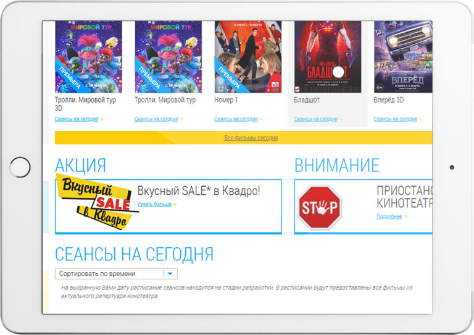Open Сеансы на сегодня under Номер 1
Screen dimensions: 474x335
click(236, 119)
